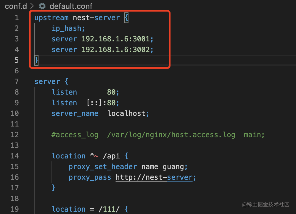The width and height of the screenshot is (296, 214).
Task: Click line number 1 in the gutter
Action: pos(17,18)
